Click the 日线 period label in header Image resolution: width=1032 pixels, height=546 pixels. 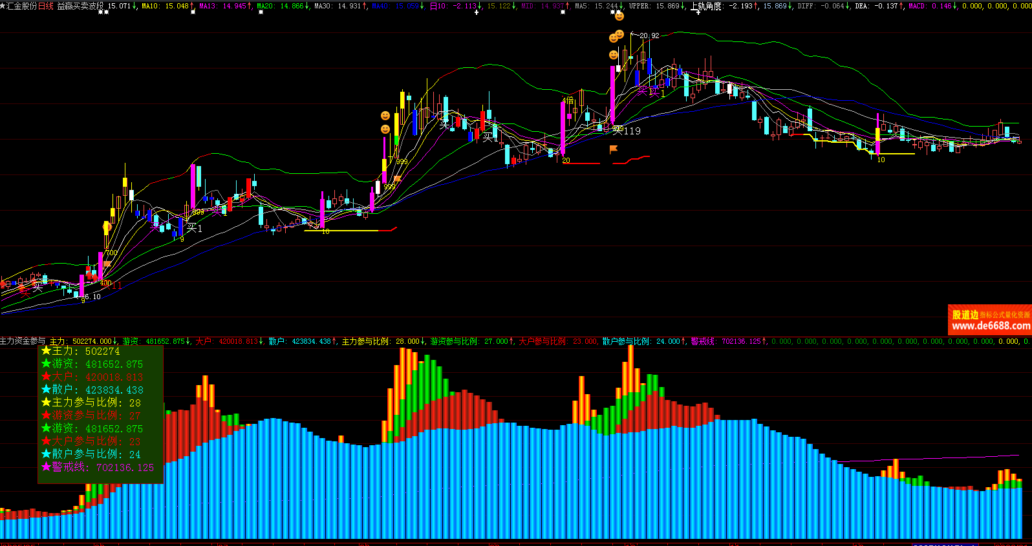coord(46,6)
